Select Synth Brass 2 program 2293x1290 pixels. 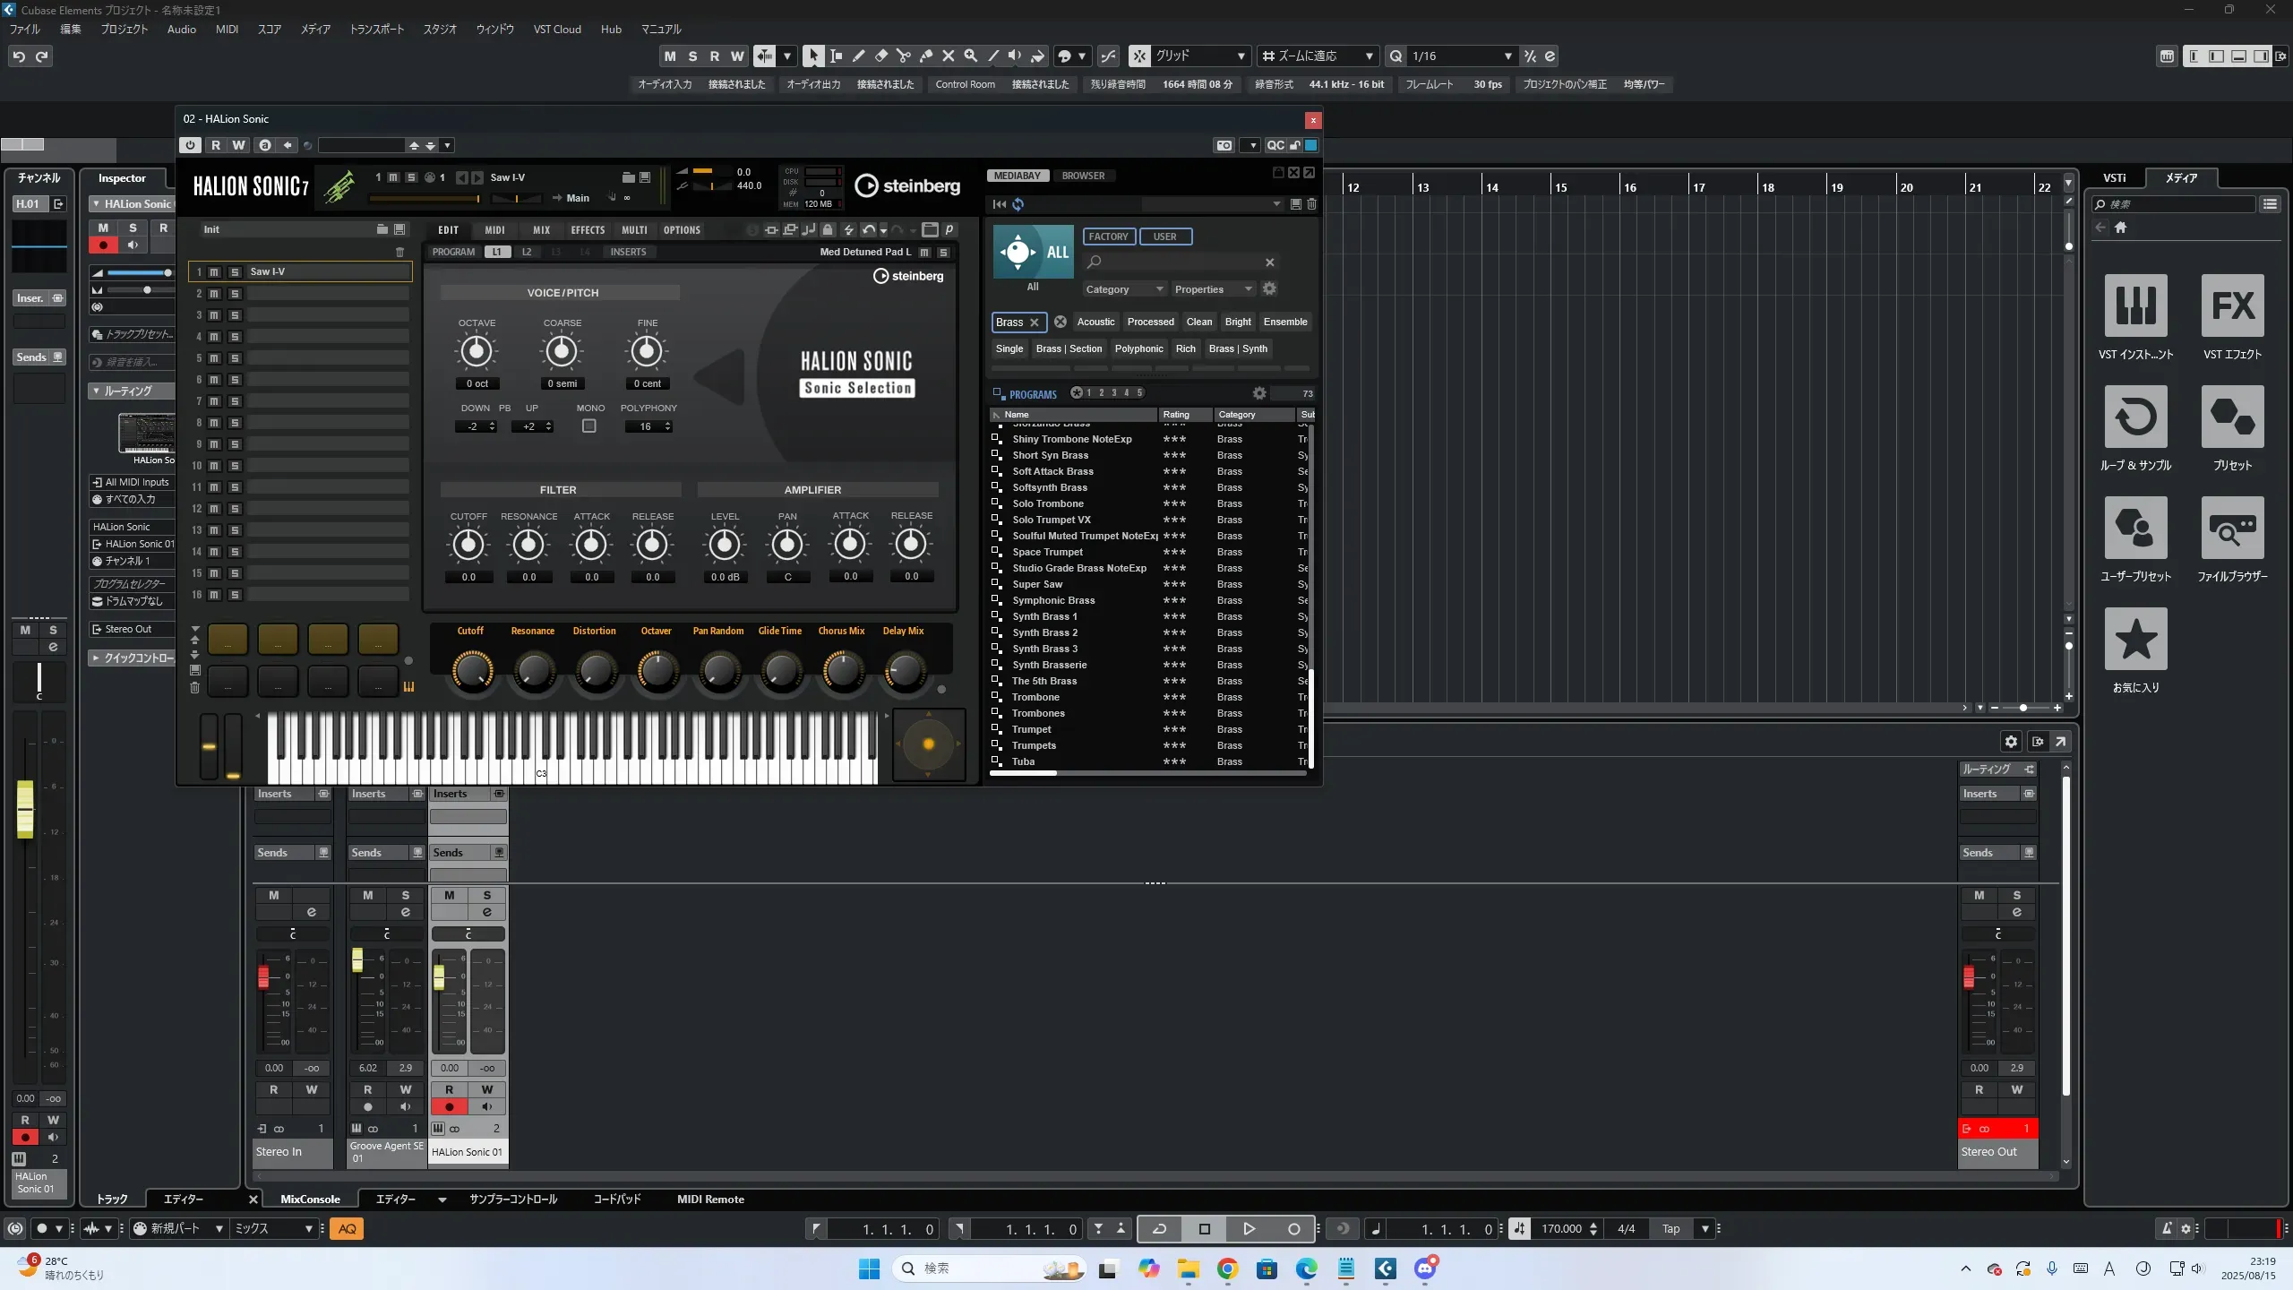coord(1044,632)
